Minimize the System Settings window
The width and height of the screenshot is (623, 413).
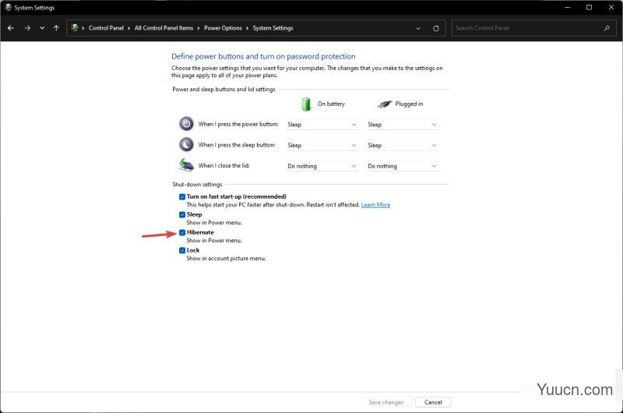[x=568, y=8]
